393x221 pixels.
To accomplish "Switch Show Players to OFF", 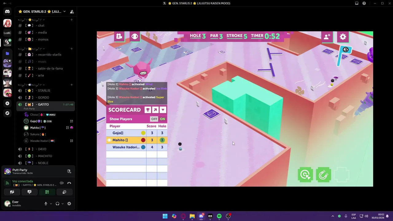I will [154, 119].
